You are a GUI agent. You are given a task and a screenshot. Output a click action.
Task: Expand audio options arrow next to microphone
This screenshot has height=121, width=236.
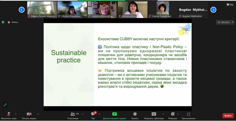pyautogui.click(x=16, y=114)
